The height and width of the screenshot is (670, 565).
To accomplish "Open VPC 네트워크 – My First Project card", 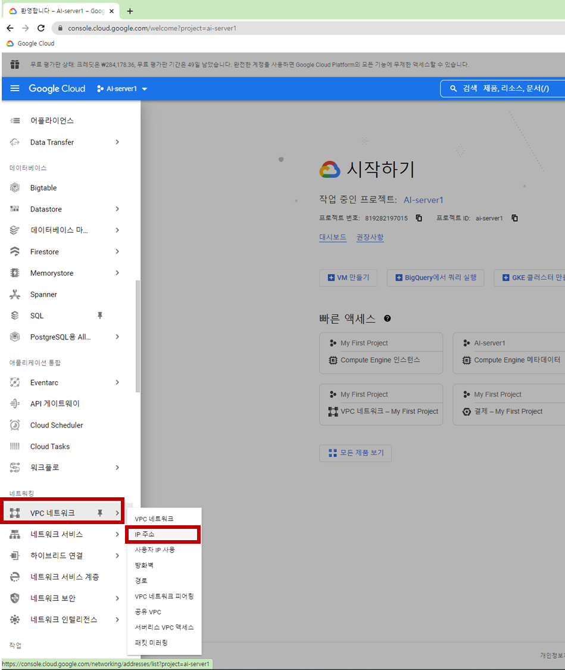I will [381, 404].
